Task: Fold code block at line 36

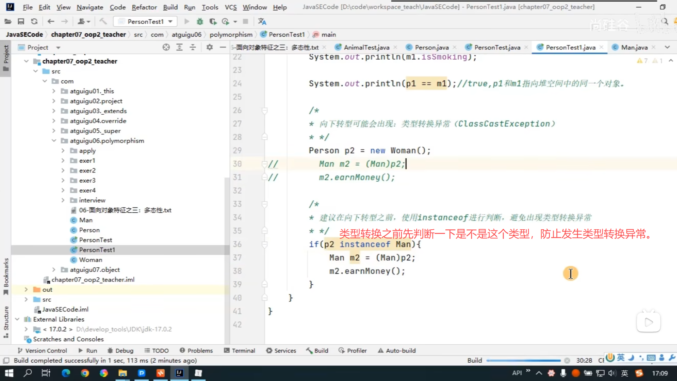Action: click(264, 244)
